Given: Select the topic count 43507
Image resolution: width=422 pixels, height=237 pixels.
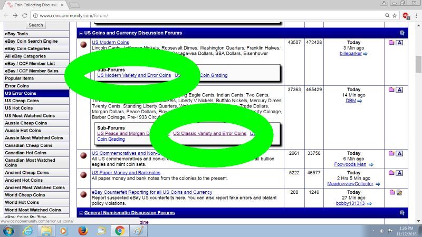Looking at the screenshot, I should [294, 42].
